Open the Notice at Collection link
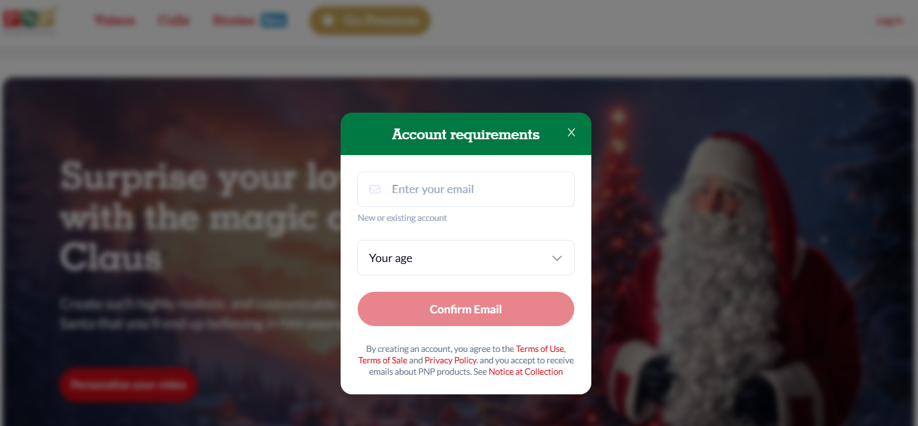 [525, 372]
